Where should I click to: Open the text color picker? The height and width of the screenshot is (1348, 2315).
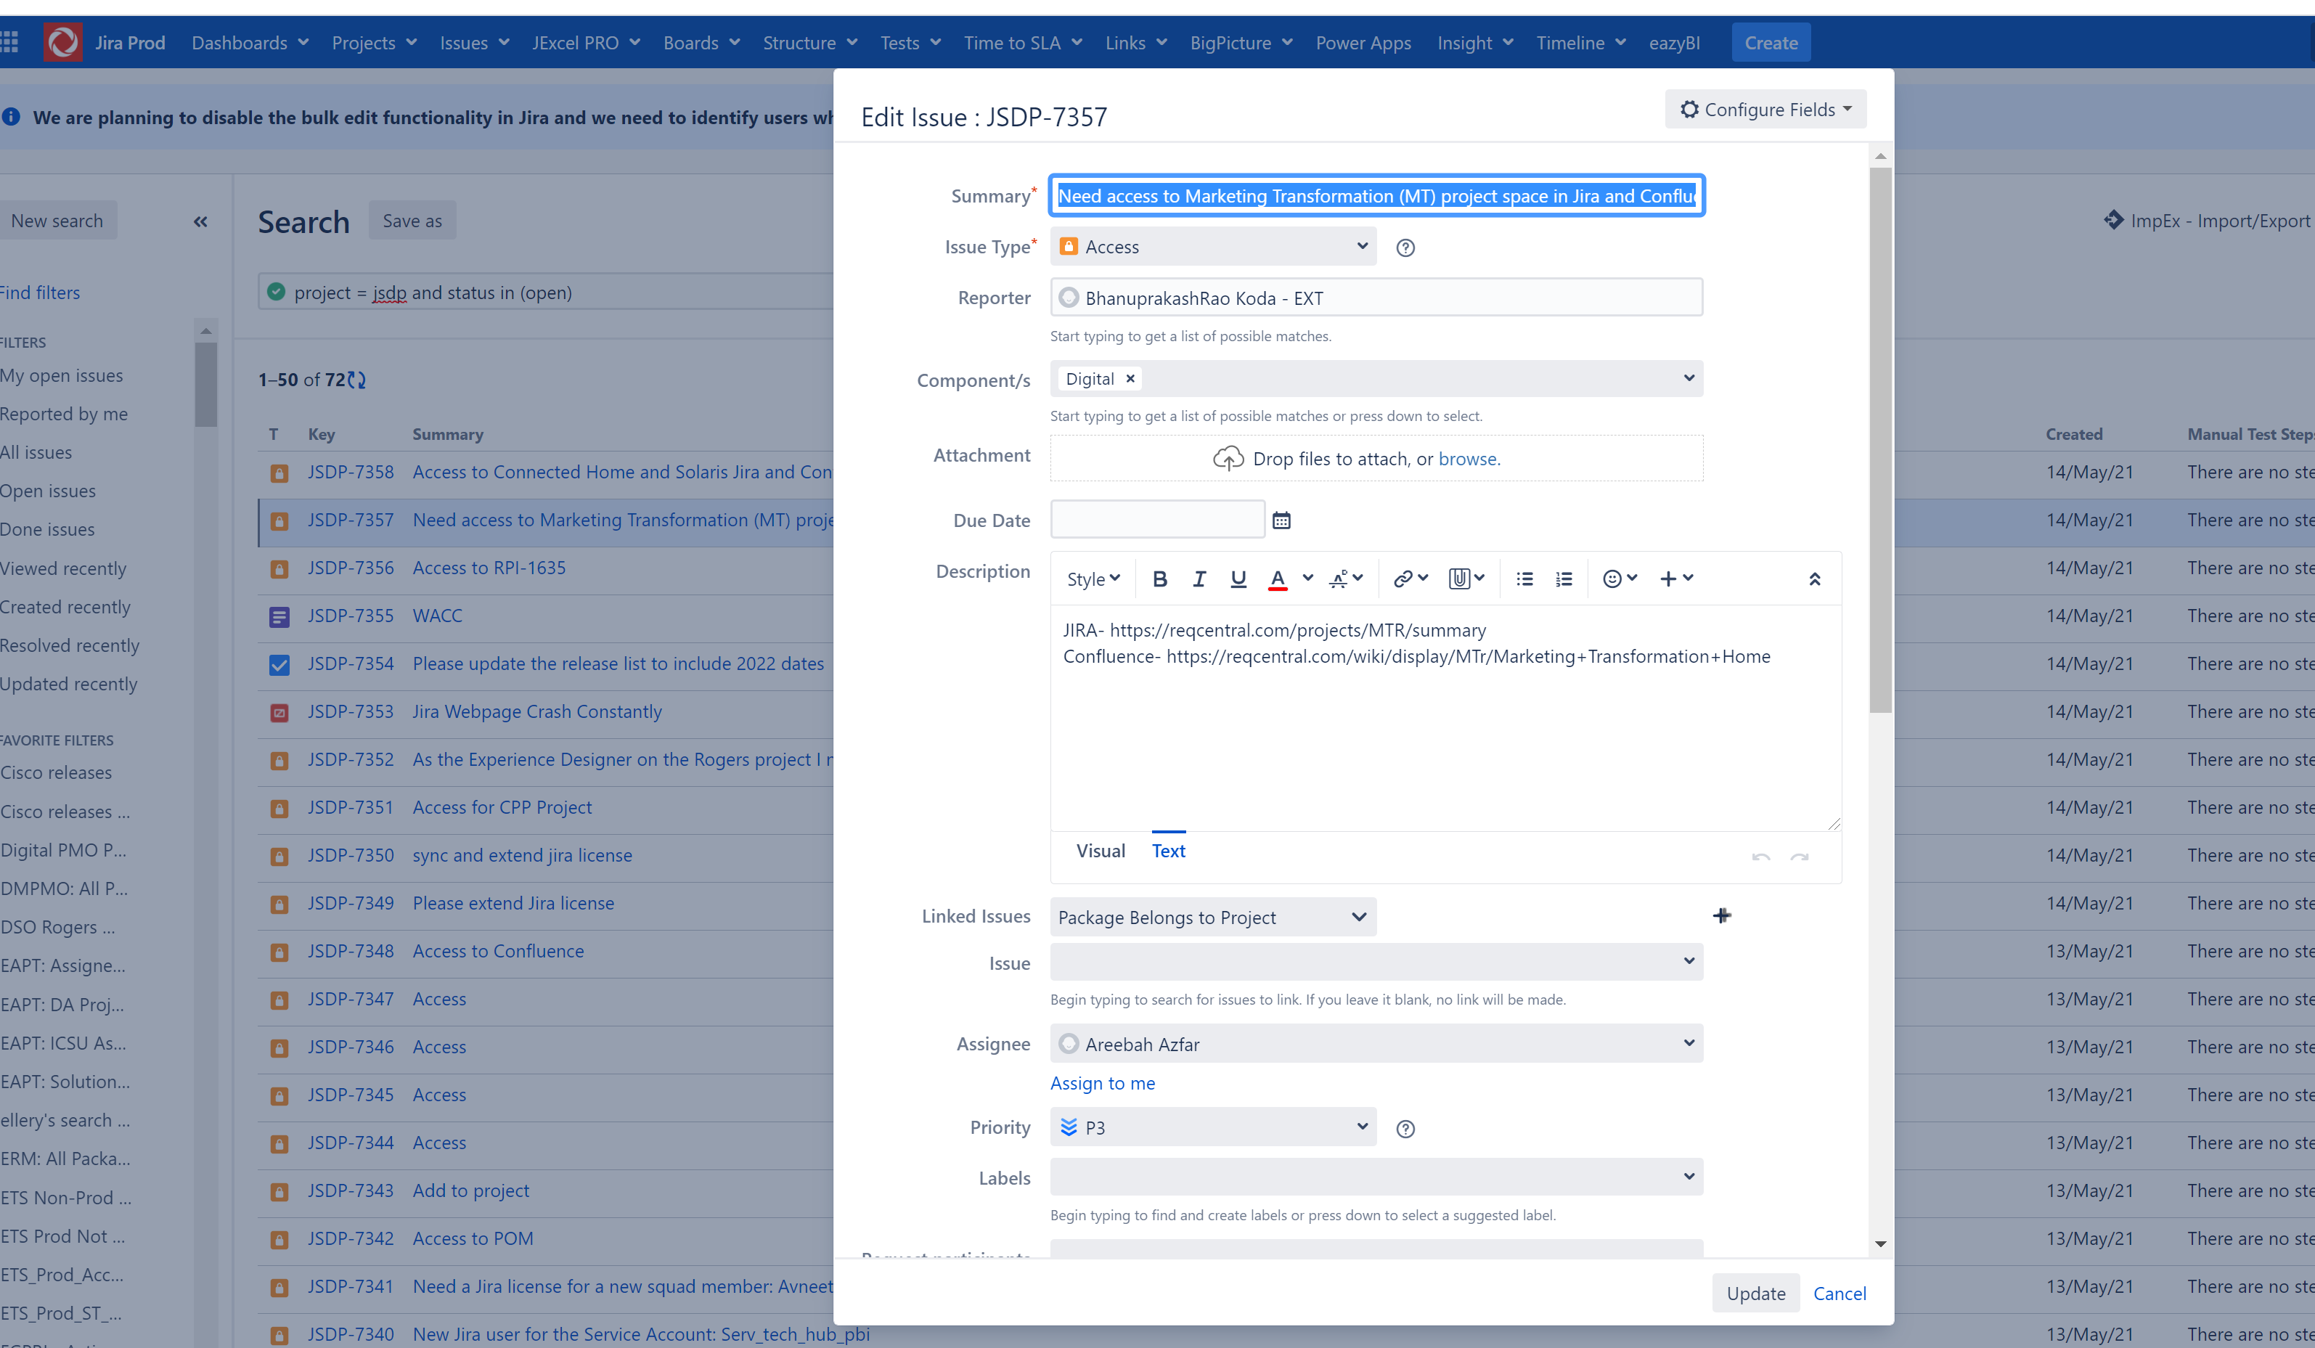point(1307,579)
